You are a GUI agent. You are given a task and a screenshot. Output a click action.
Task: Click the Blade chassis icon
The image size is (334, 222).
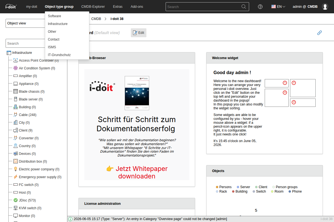point(16,92)
